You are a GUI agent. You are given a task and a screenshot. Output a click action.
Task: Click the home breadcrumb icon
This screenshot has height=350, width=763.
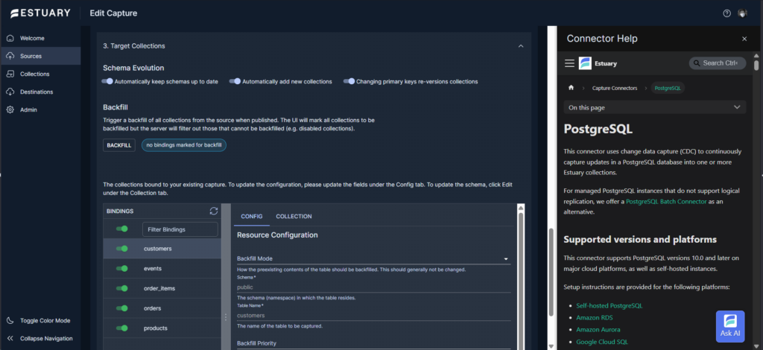click(571, 88)
